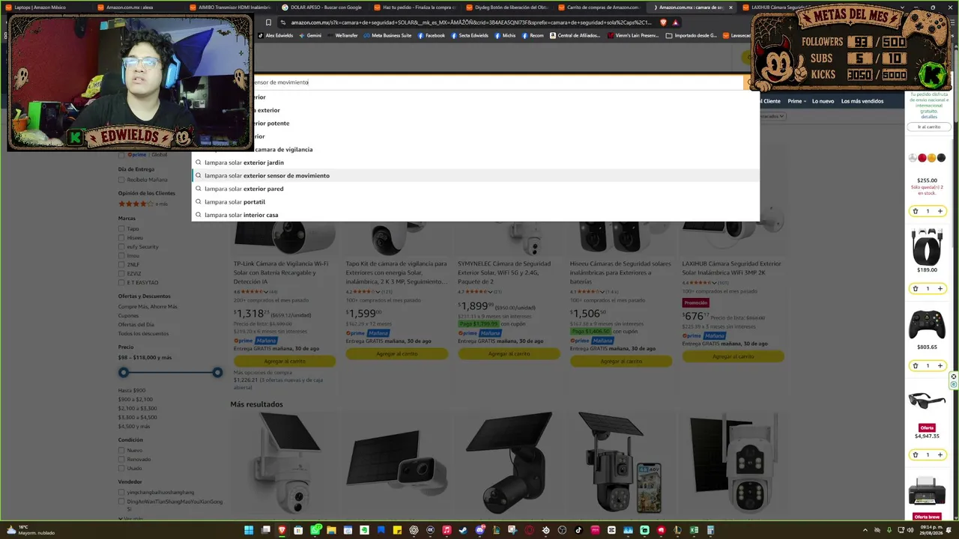Check the EZVIZ brand checkbox
This screenshot has height=539, width=959.
point(121,273)
